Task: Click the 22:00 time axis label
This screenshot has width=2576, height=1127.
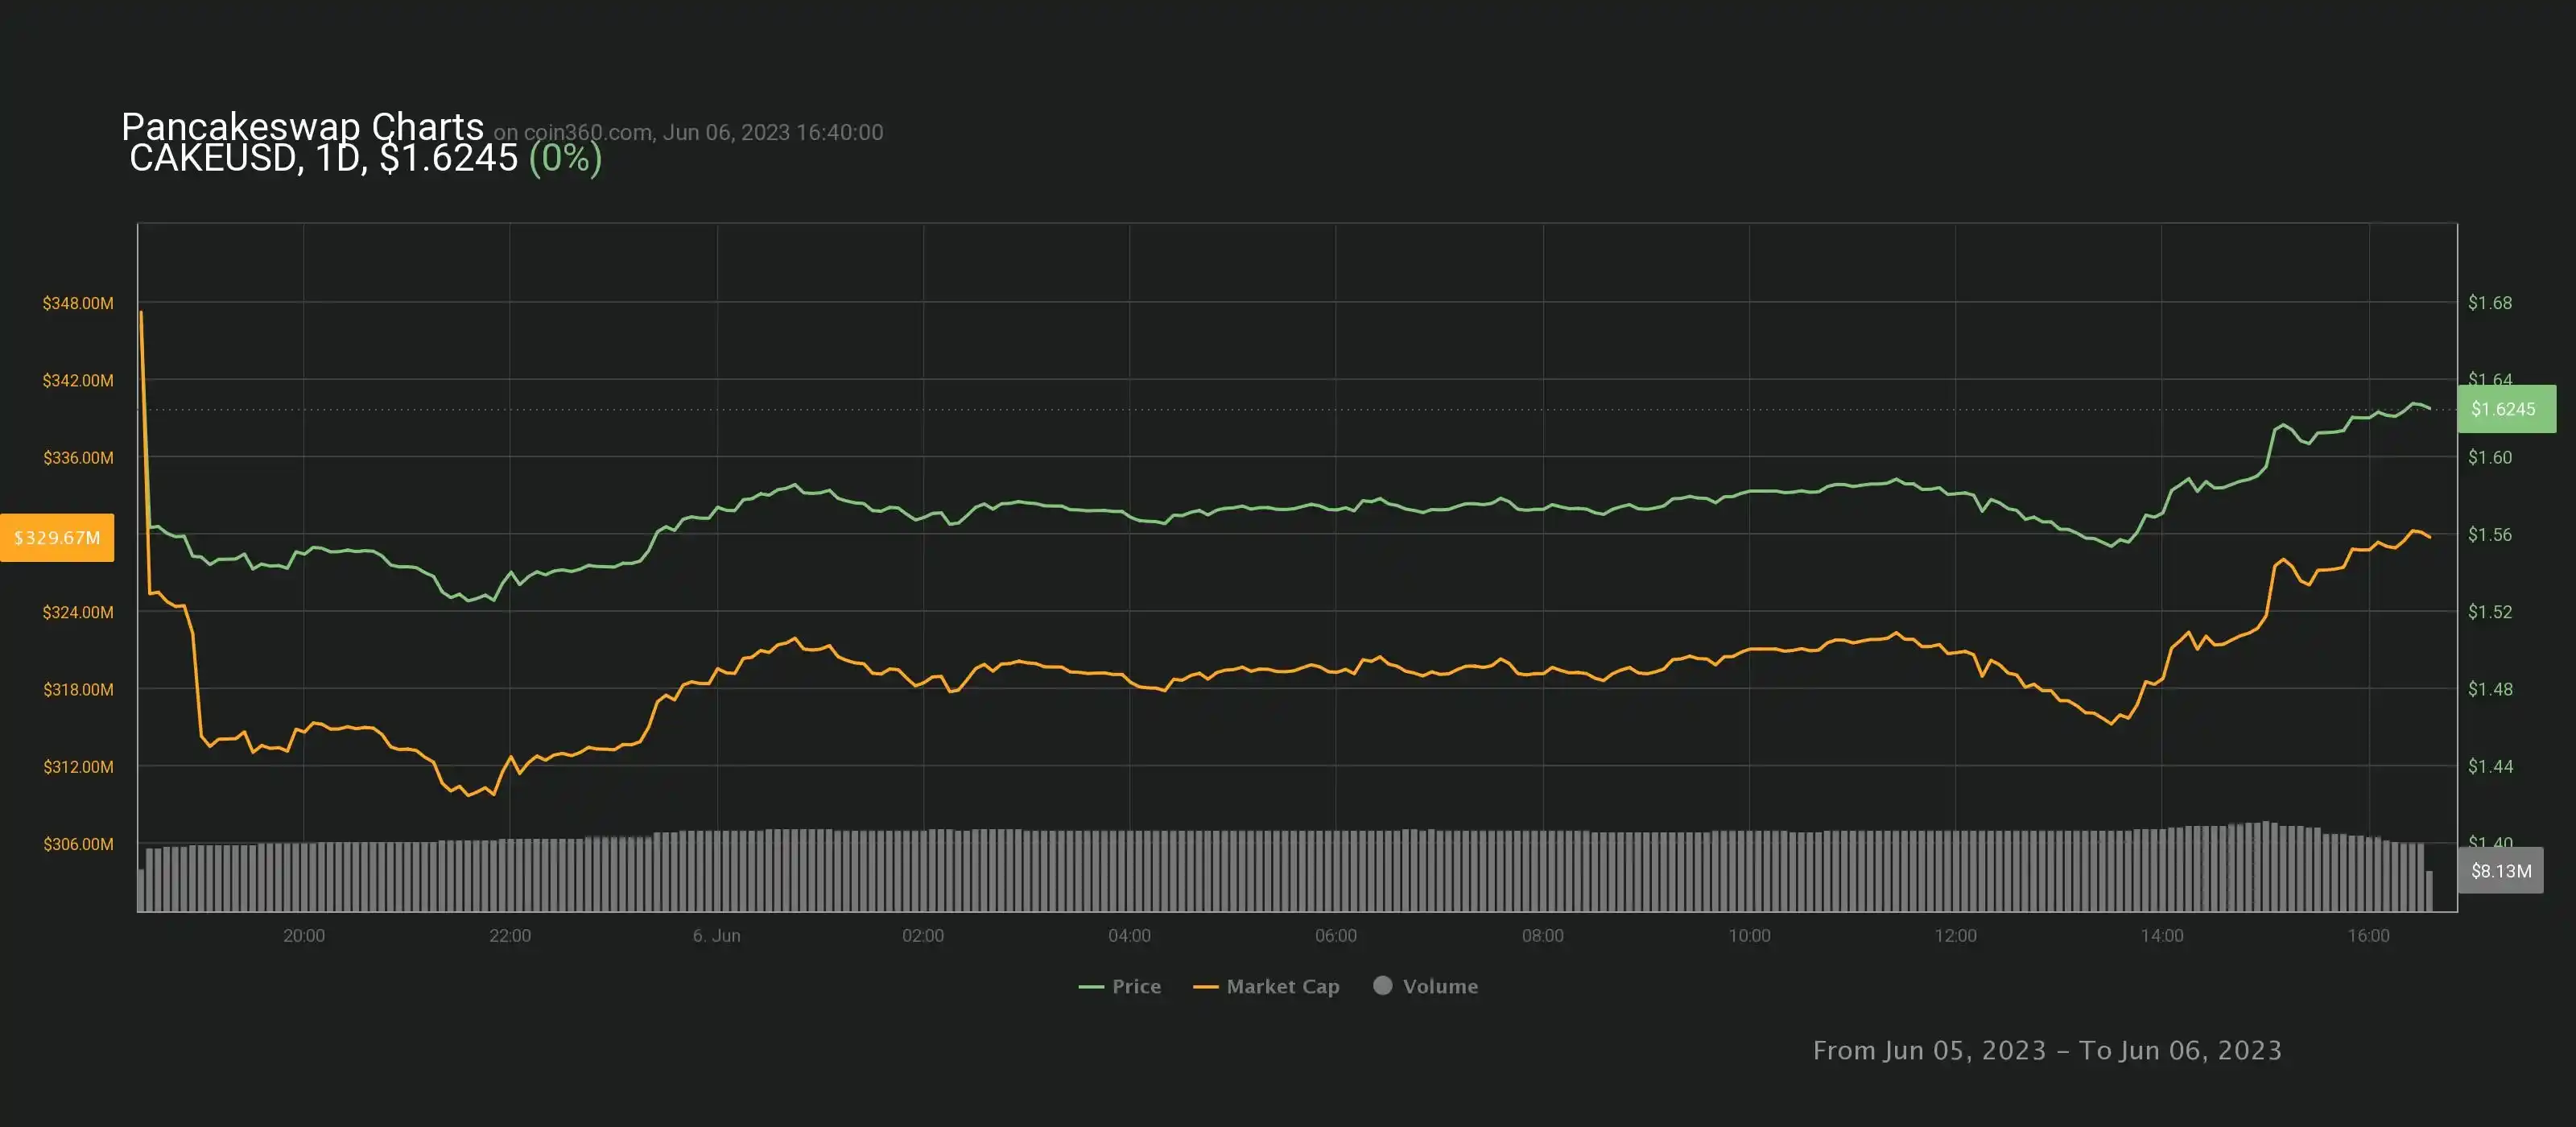Action: click(510, 936)
